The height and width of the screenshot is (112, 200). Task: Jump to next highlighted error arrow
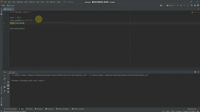click(x=198, y=12)
